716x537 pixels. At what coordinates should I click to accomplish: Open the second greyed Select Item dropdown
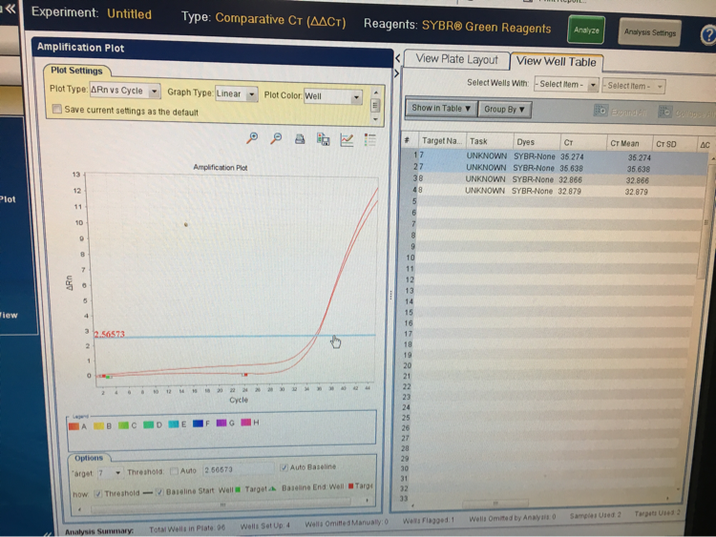pos(633,86)
